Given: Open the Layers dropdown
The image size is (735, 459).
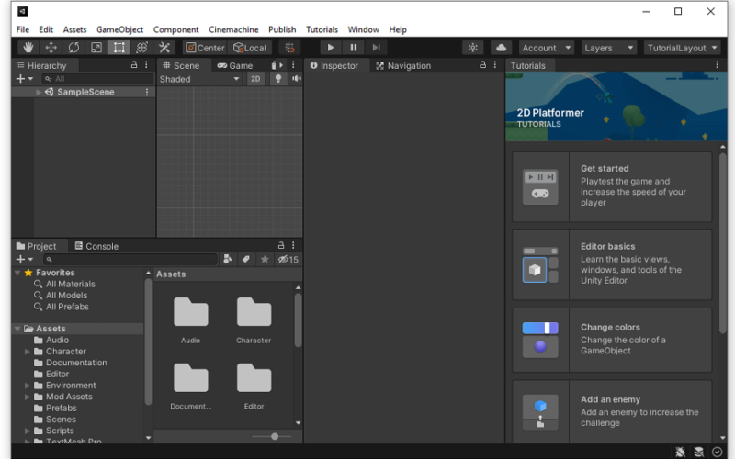Looking at the screenshot, I should [608, 48].
